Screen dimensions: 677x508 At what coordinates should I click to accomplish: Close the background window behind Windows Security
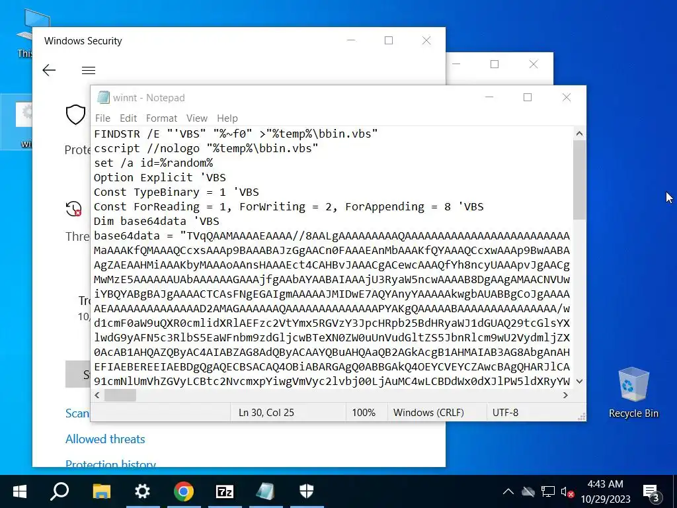(534, 64)
